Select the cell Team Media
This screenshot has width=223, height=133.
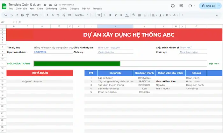click(170, 88)
